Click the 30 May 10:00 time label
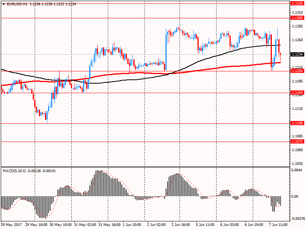Viewport: 305px width, 229px height. [x=61, y=225]
